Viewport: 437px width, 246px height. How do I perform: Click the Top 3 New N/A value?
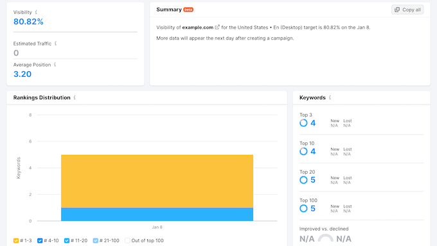coord(334,126)
